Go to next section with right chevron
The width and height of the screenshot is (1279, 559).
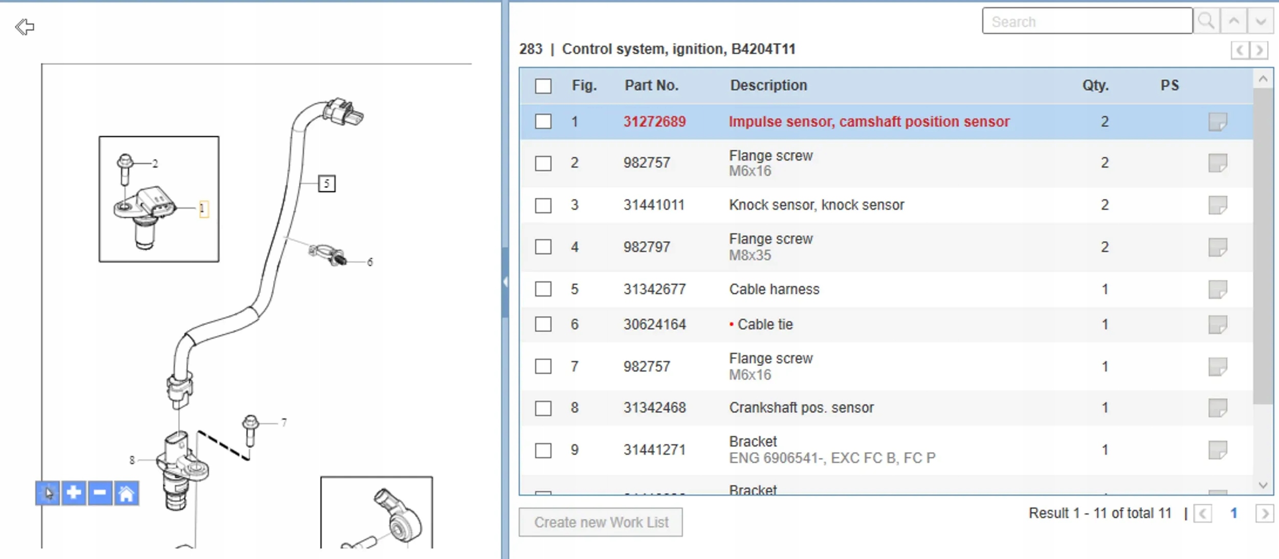[1260, 50]
